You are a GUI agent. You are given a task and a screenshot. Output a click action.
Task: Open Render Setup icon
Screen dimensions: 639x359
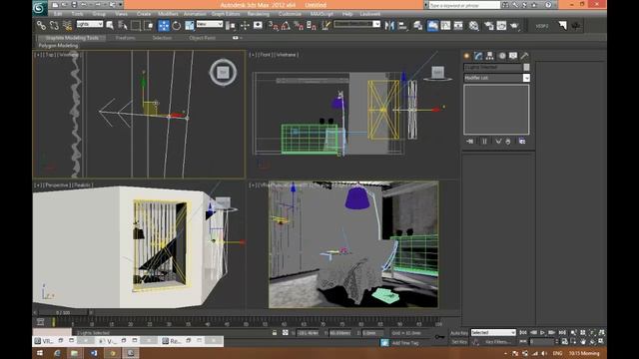[488, 25]
